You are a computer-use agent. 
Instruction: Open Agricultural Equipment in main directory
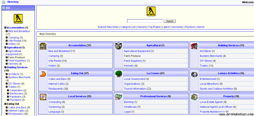137,51
